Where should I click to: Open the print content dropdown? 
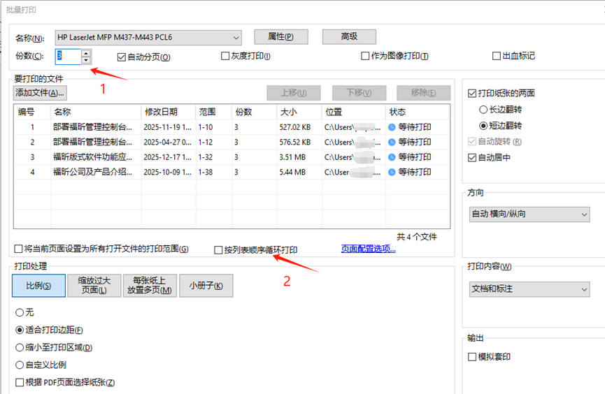pos(584,289)
